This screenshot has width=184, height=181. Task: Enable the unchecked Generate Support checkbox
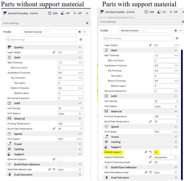60,159
